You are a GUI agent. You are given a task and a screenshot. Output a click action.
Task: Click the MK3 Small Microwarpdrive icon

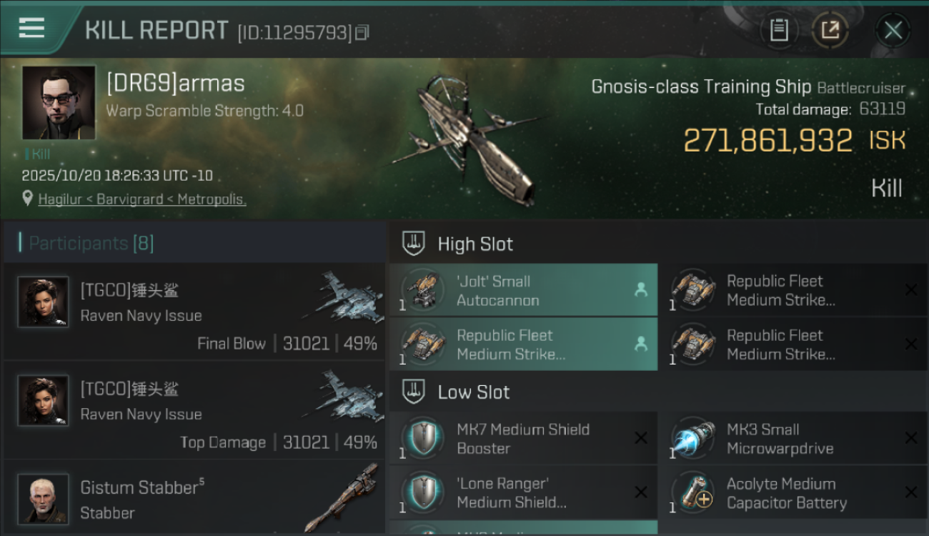(x=693, y=438)
